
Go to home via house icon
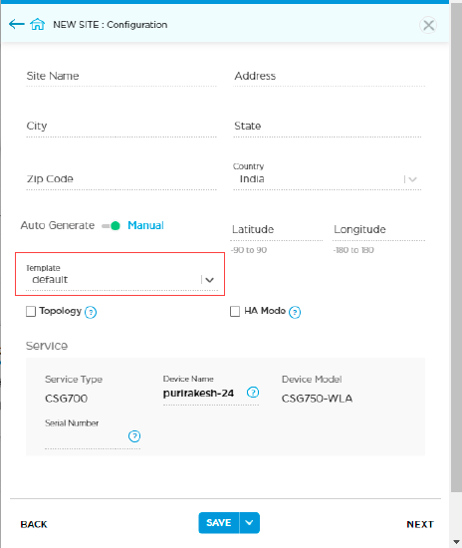tap(37, 24)
